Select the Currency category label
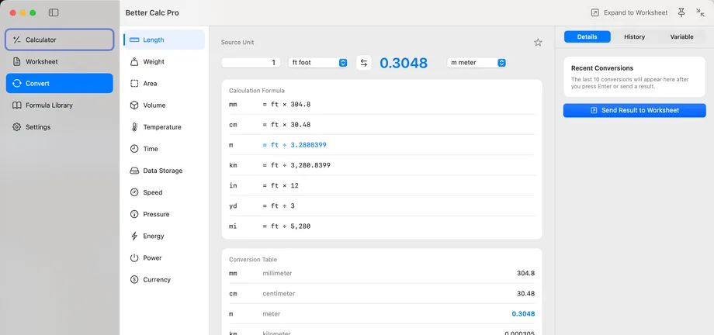 tap(157, 279)
